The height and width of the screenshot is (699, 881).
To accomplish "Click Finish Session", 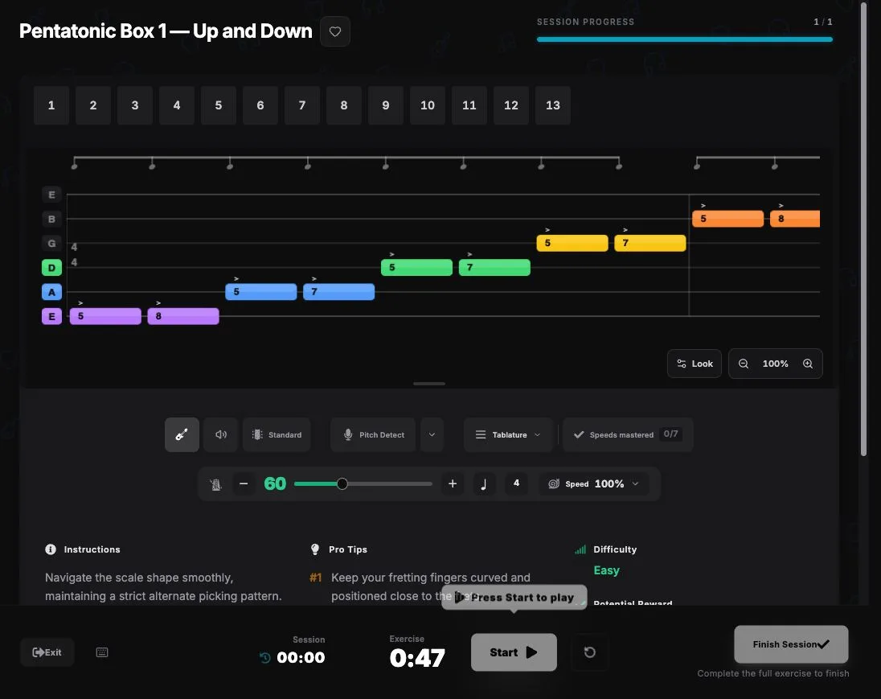I will tap(791, 644).
